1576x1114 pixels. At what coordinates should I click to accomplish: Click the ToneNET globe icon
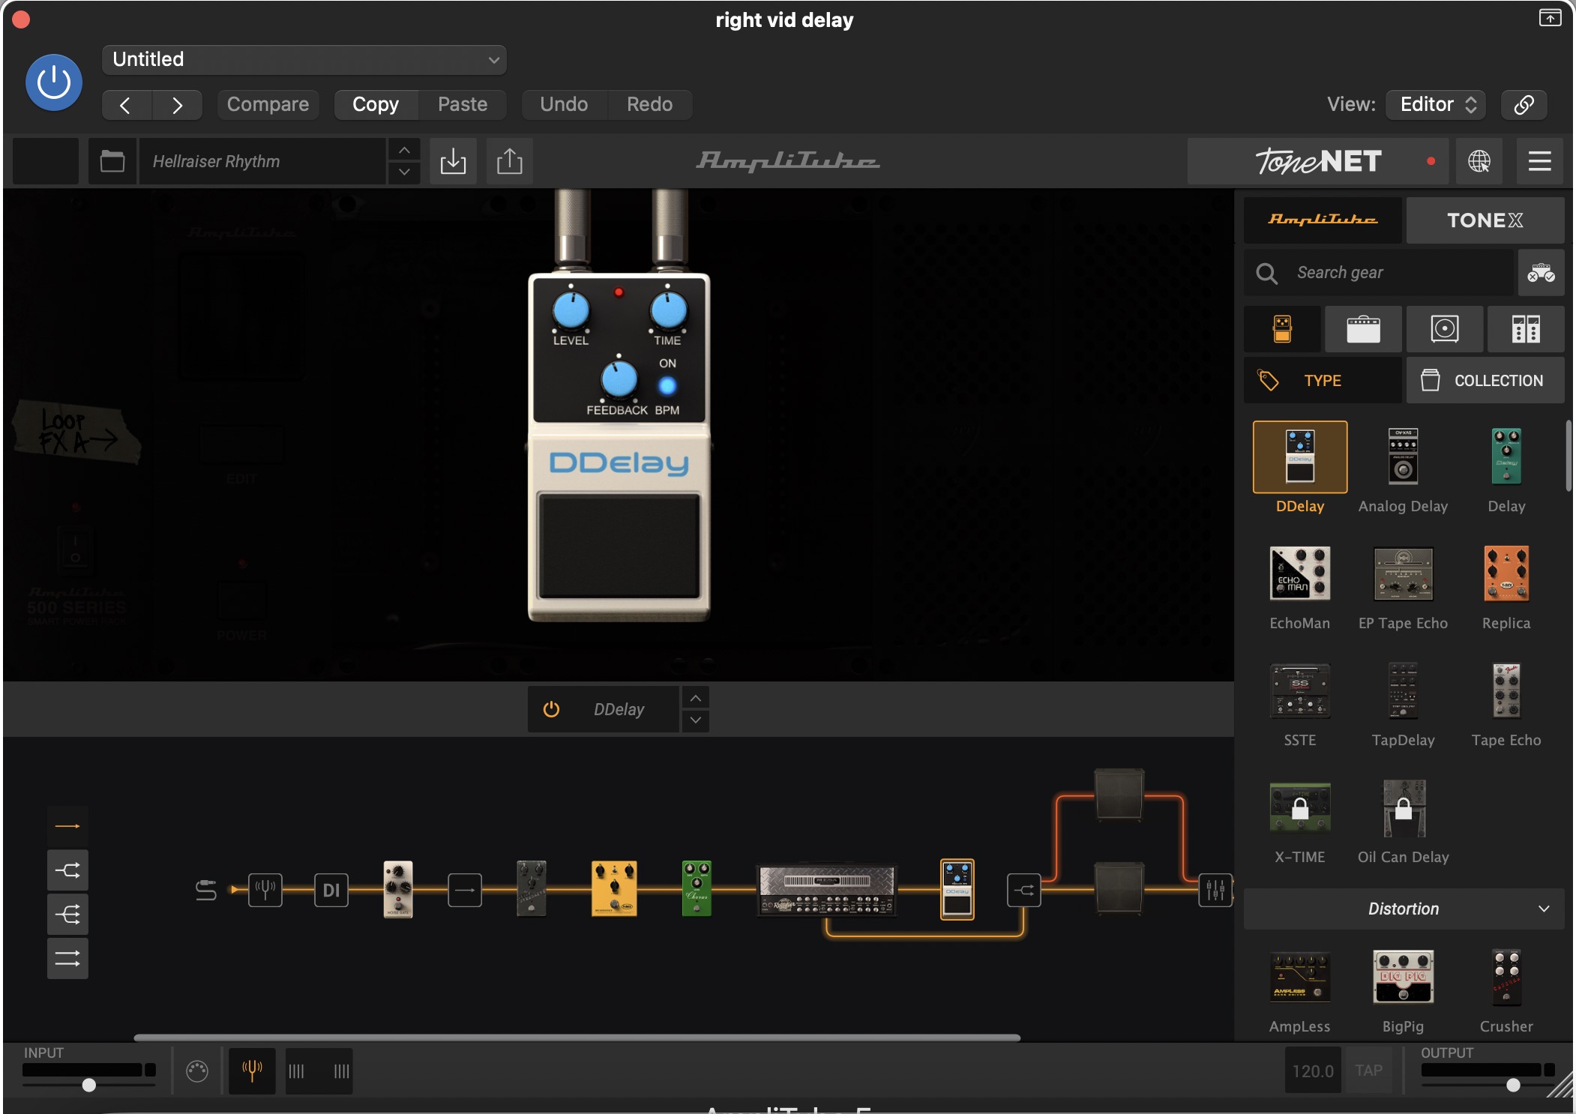[x=1479, y=161]
